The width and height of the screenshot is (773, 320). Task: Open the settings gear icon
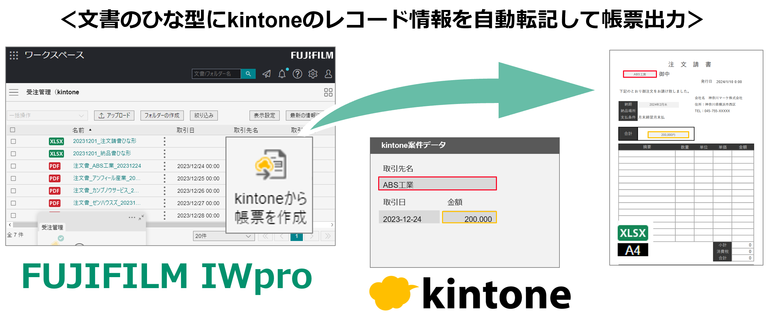coord(313,74)
